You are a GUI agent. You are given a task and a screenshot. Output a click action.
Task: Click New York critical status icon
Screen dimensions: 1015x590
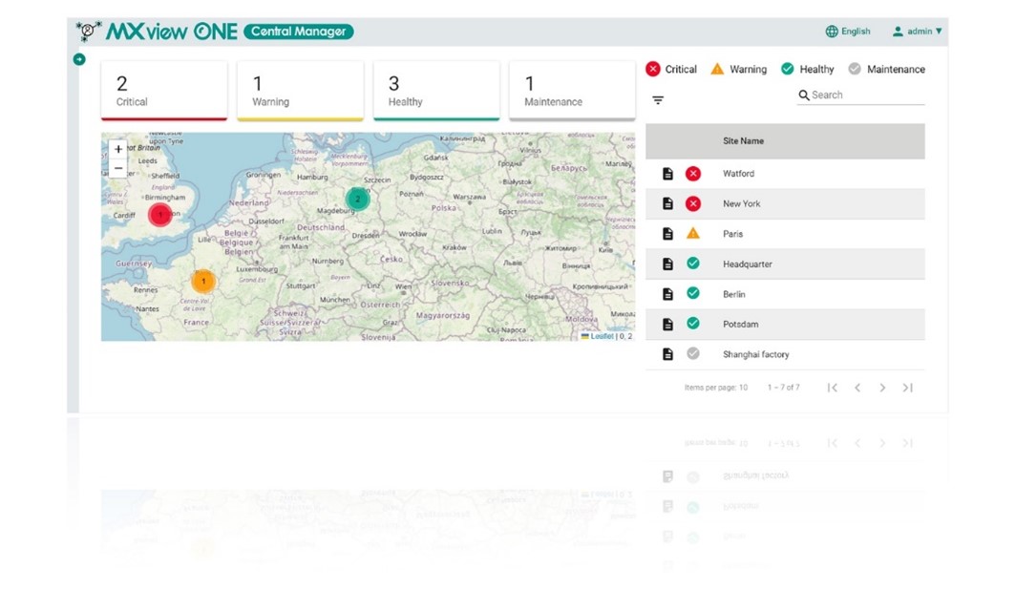pos(692,203)
